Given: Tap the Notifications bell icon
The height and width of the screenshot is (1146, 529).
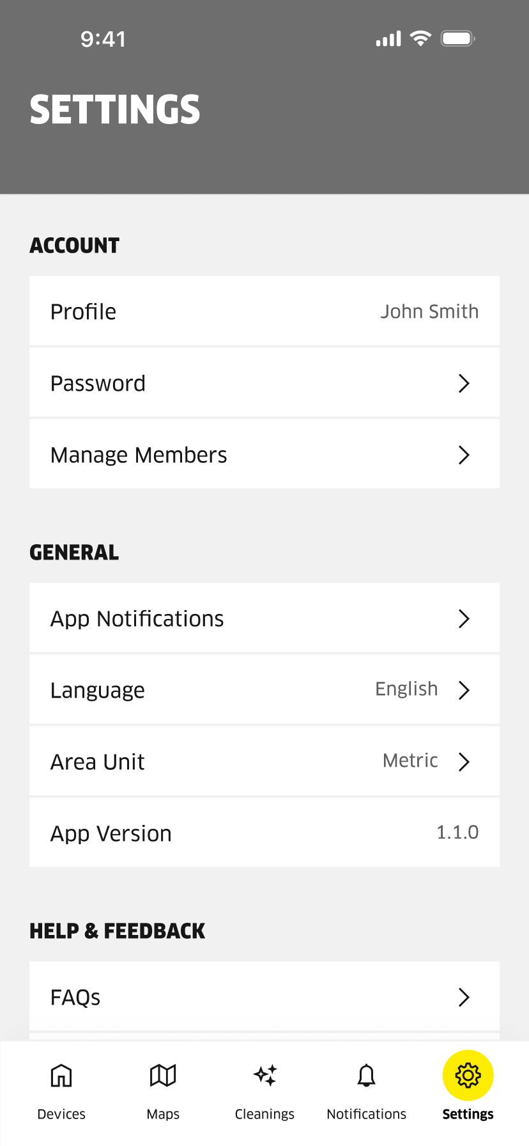Looking at the screenshot, I should (366, 1076).
